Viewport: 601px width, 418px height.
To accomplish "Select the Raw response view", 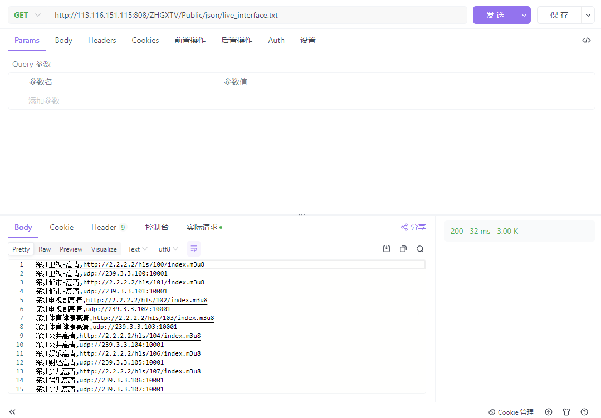I will point(45,249).
